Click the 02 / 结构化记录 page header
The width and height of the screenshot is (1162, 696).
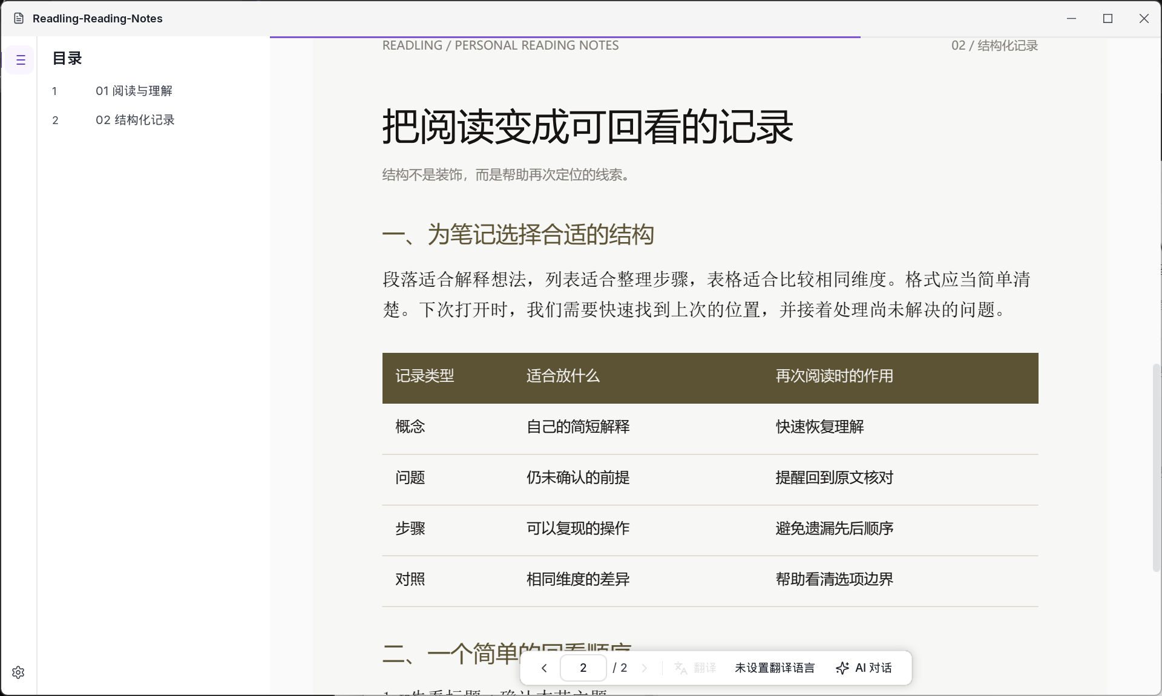click(994, 45)
